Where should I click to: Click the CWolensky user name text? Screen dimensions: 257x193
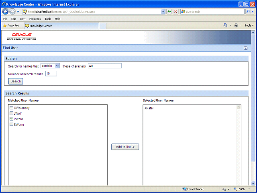coord(22,108)
